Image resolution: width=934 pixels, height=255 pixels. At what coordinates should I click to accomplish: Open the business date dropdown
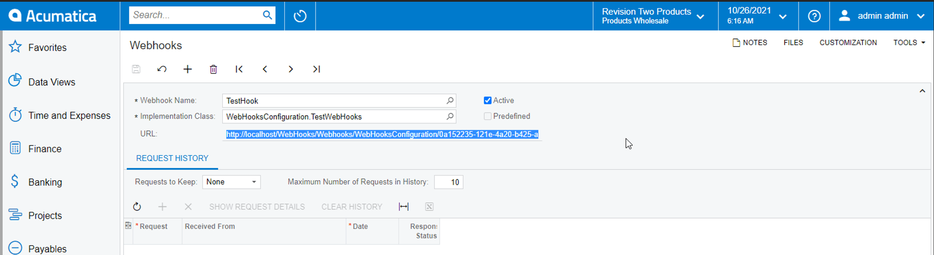point(758,16)
